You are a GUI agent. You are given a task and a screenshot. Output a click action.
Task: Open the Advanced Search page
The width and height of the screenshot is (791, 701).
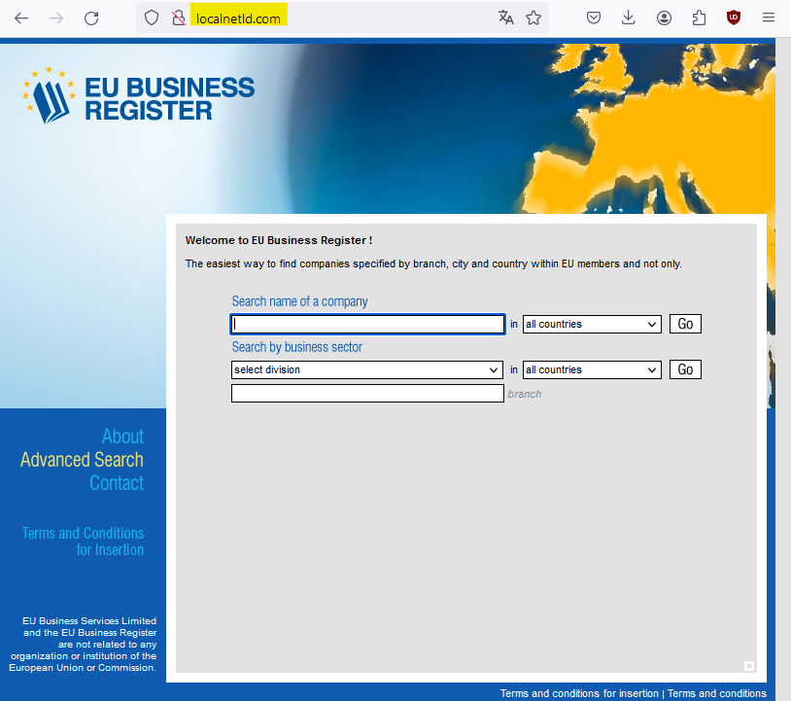[82, 460]
